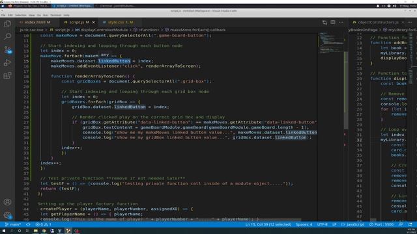Open the Extensions view
The width and height of the screenshot is (417, 234).
pyautogui.click(x=7, y=75)
